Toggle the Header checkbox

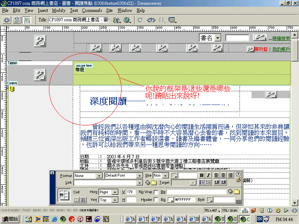(x=156, y=200)
